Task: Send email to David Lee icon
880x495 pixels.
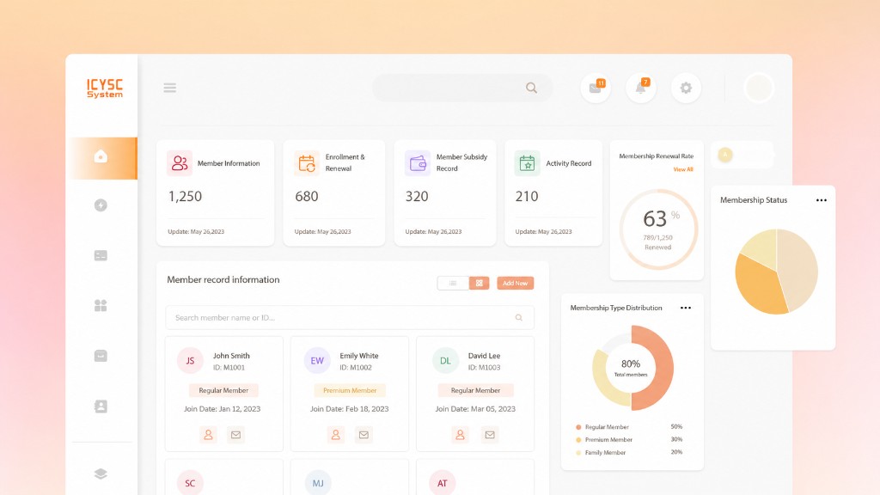Action: pos(490,434)
